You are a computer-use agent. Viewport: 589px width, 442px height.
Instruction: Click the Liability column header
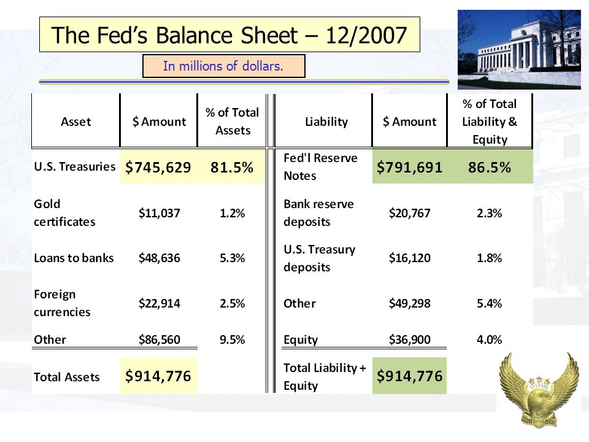326,121
